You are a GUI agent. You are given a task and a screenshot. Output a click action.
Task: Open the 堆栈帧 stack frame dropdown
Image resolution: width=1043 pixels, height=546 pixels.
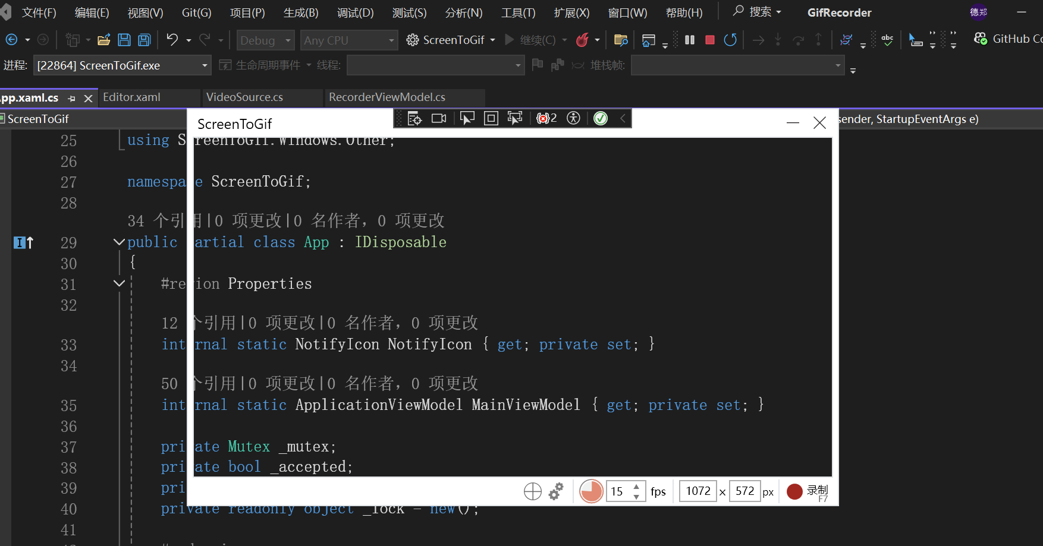[737, 65]
